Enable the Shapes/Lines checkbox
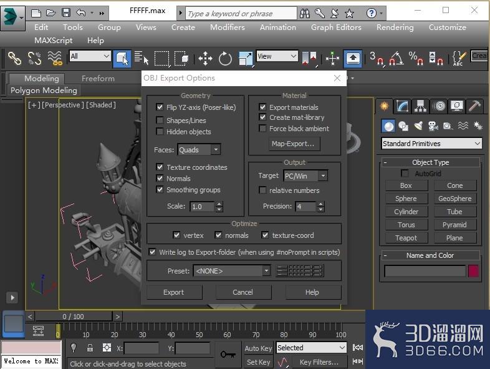490x369 pixels. 160,120
